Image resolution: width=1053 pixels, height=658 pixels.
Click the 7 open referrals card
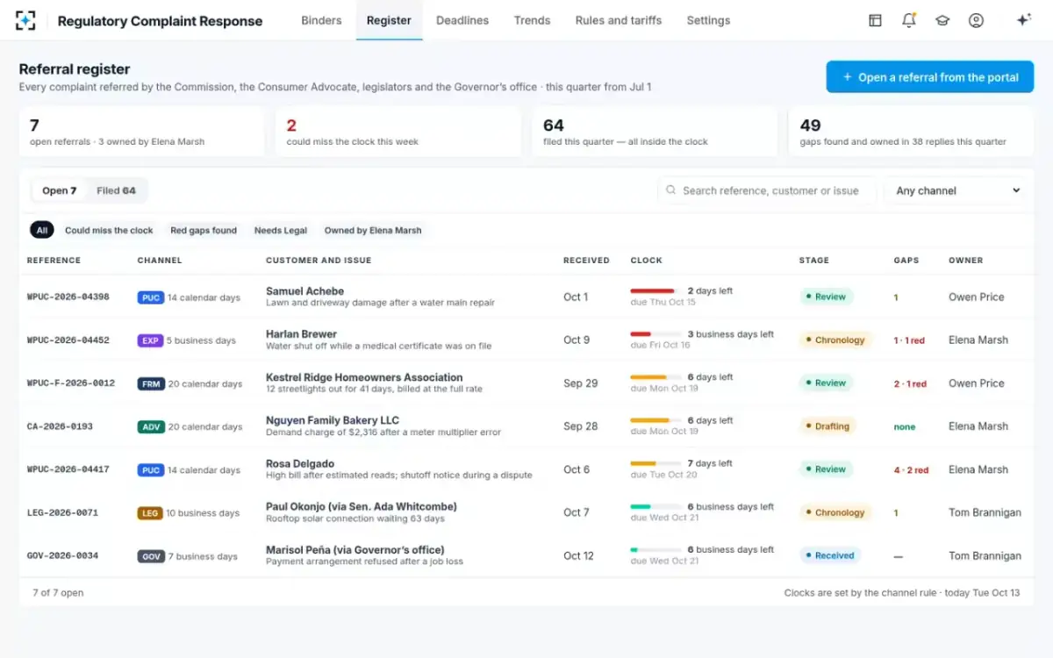[142, 132]
